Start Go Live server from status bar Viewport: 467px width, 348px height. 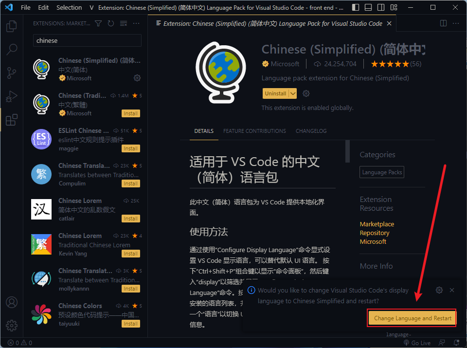417,343
